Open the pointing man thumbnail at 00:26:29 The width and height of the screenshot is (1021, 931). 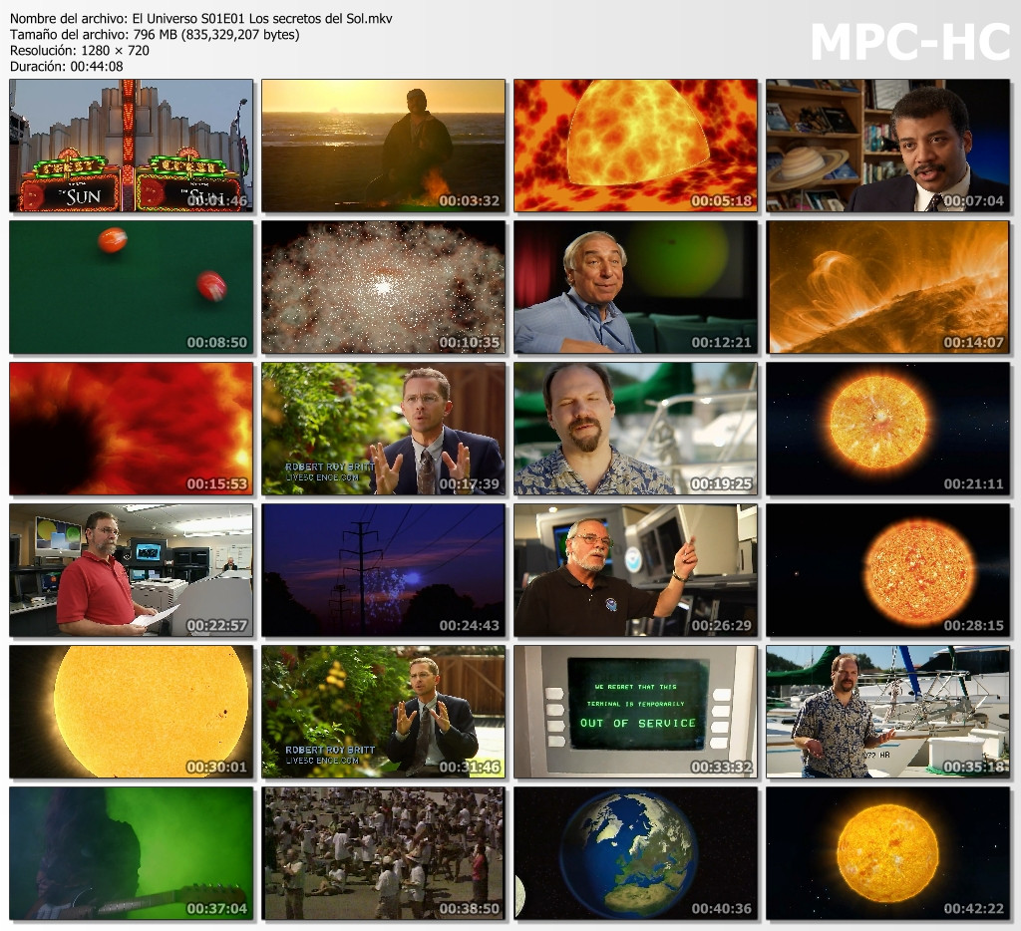click(635, 570)
